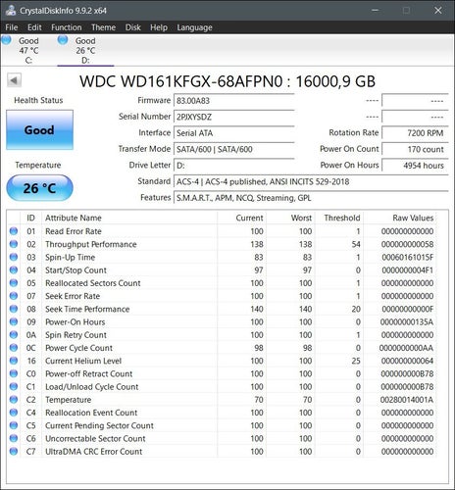Select the Spin-Up Time attribute row
Screen dimensions: 455x490
222,257
